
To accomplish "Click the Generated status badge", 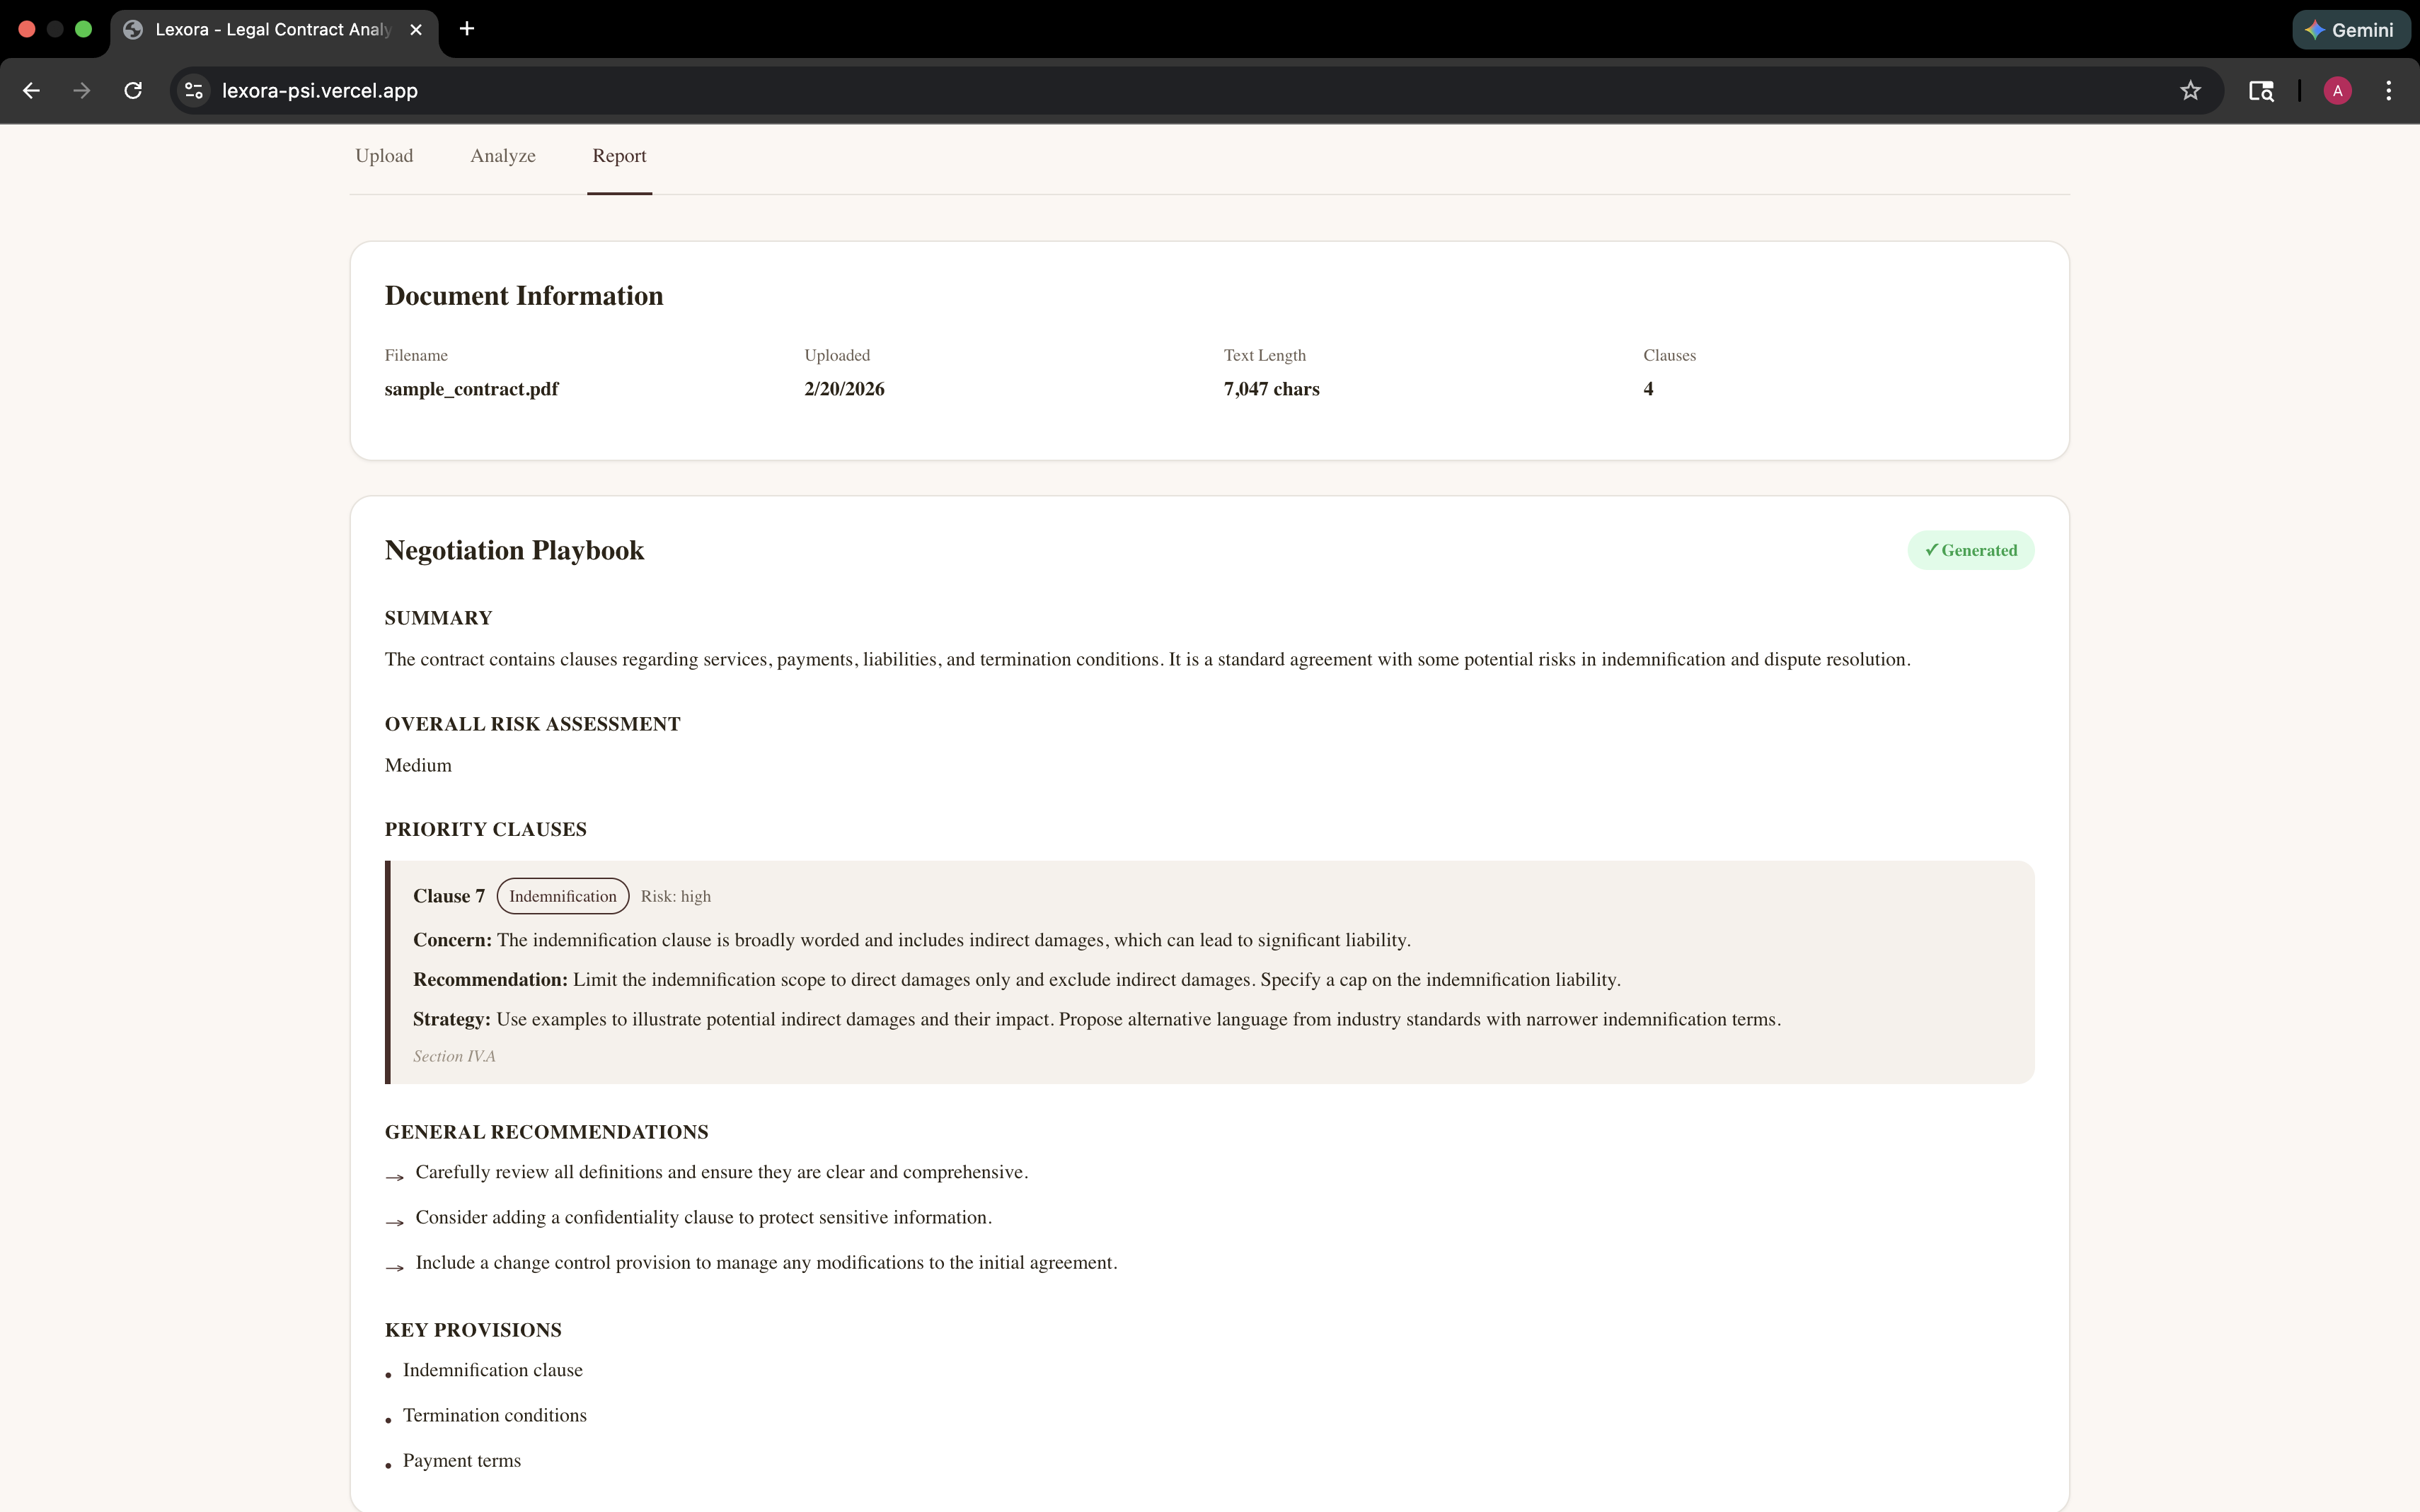I will click(1970, 551).
